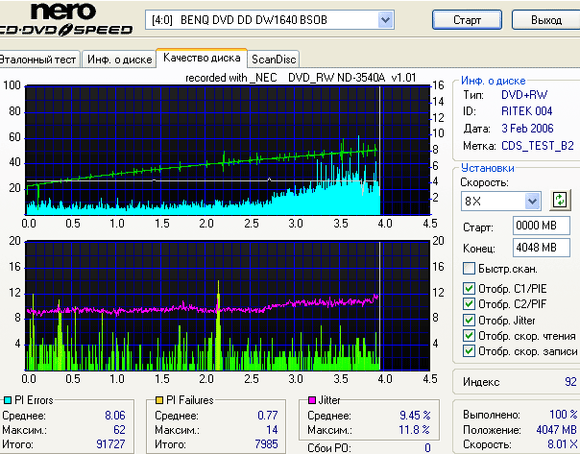The height and width of the screenshot is (454, 580).
Task: Click the PI Errors Среднее value 8.06
Action: [x=115, y=416]
